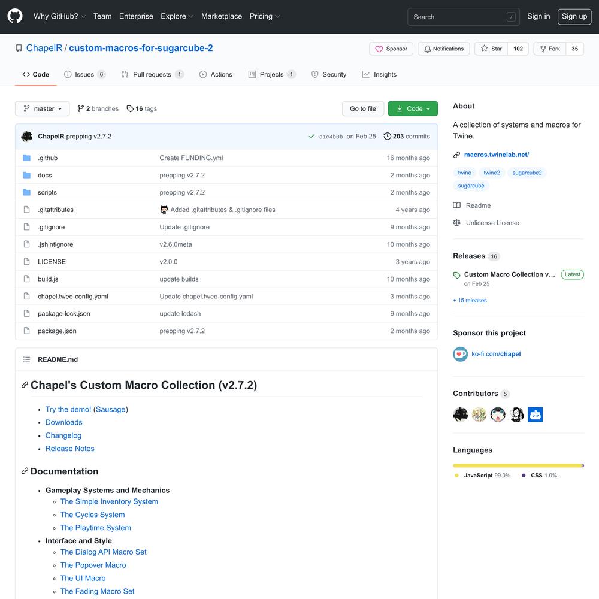599x599 pixels.
Task: Click the .gitattributes file icon
Action: coord(26,210)
